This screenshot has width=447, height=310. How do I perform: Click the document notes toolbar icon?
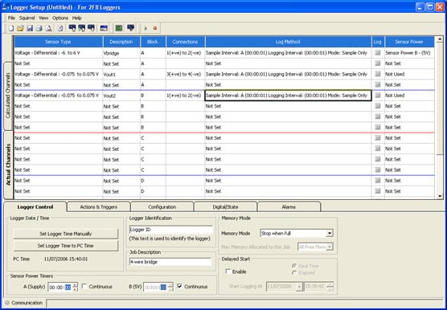click(60, 28)
